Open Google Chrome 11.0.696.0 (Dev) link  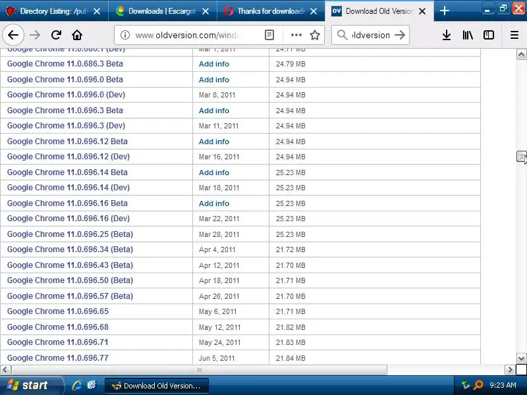tap(66, 95)
